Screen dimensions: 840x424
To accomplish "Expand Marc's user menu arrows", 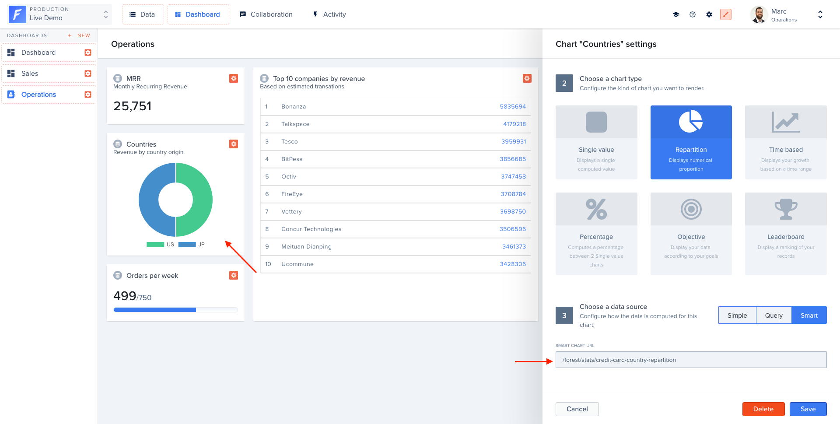I will coord(820,14).
